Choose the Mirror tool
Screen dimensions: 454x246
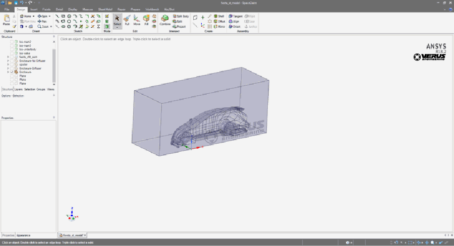(219, 26)
